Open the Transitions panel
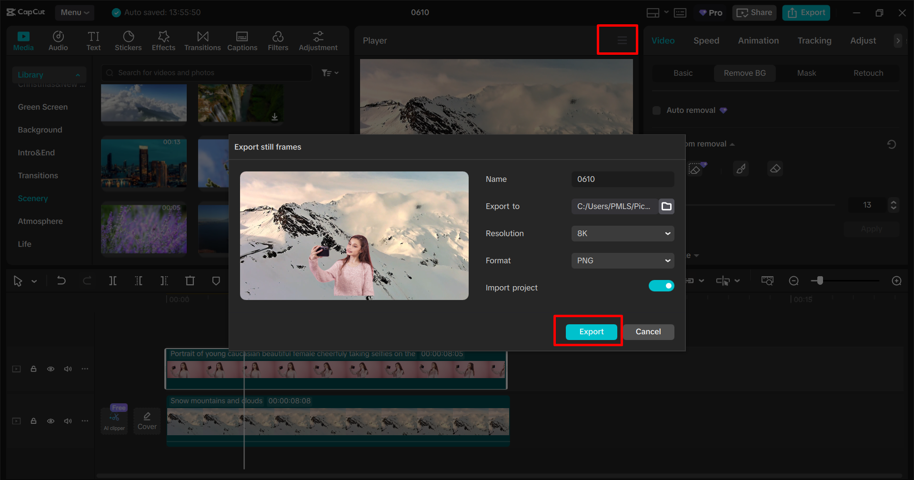This screenshot has height=480, width=914. (x=202, y=40)
